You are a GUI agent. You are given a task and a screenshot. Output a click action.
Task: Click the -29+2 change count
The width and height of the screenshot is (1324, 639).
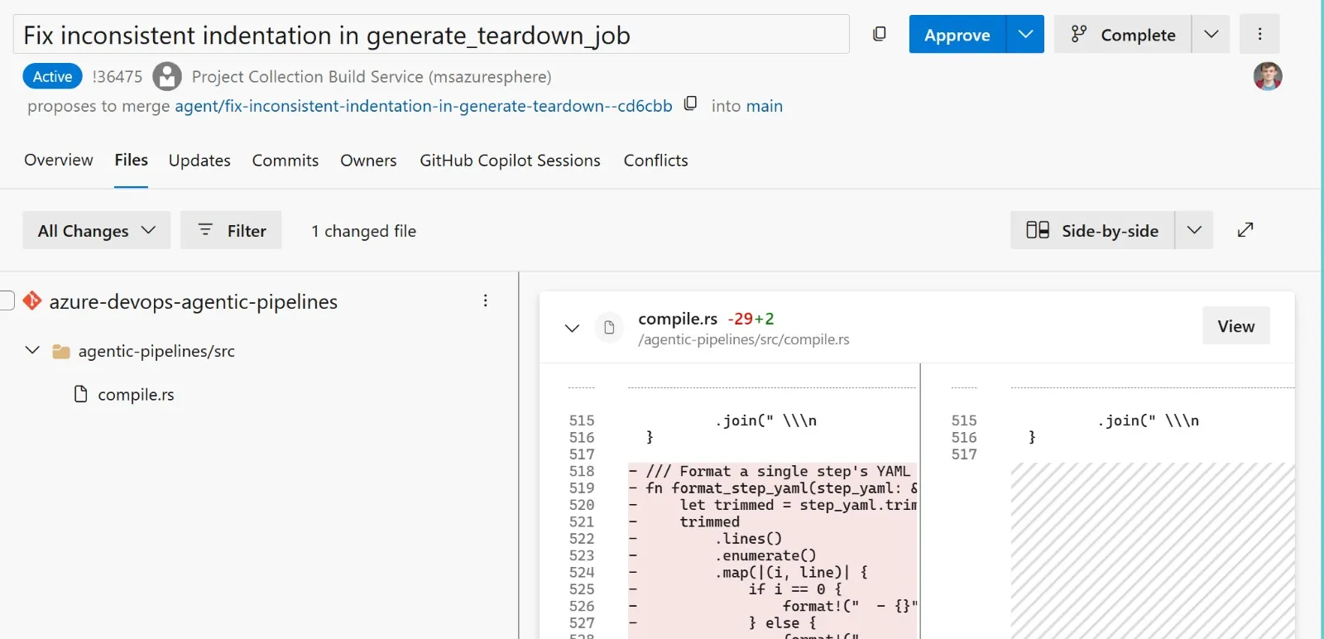point(751,319)
